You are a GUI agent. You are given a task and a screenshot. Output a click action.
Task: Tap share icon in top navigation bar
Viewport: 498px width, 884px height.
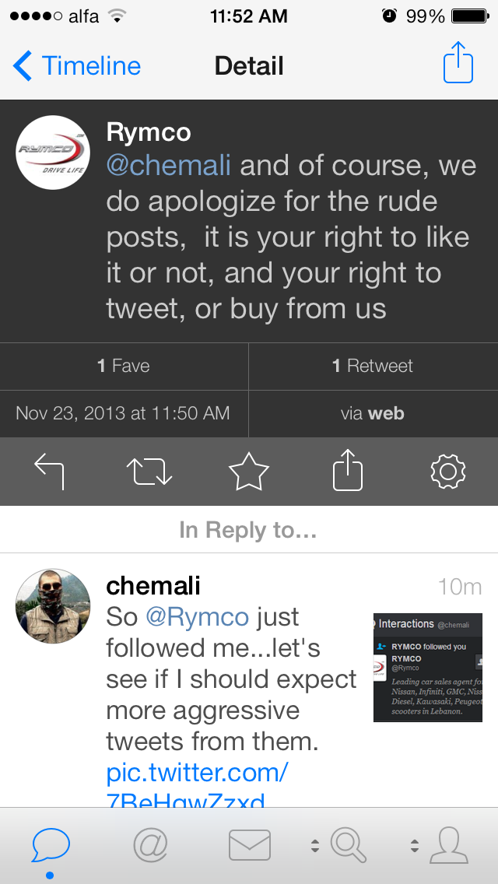click(458, 65)
